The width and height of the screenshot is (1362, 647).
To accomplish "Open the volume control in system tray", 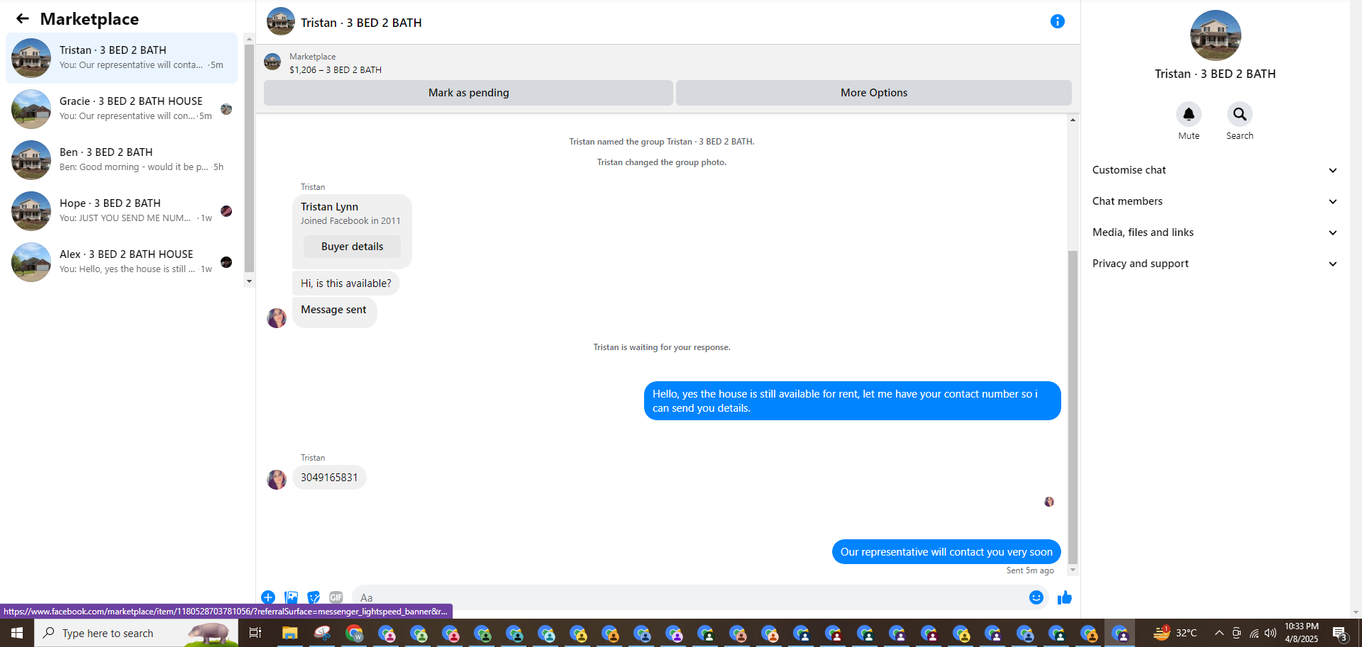I will [1270, 633].
